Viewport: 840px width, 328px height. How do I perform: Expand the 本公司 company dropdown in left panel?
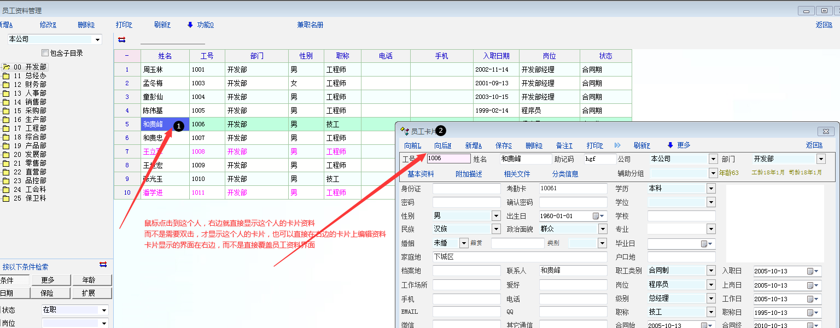coord(98,39)
